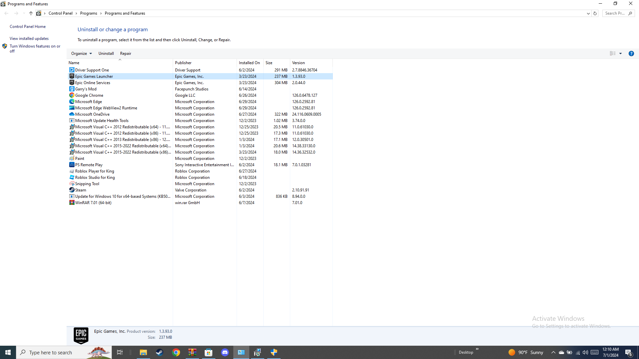Click the Sony Interactive Entertainment publisher cell
The height and width of the screenshot is (359, 639).
point(204,165)
